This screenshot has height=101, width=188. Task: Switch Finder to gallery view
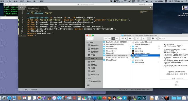pos(117,38)
